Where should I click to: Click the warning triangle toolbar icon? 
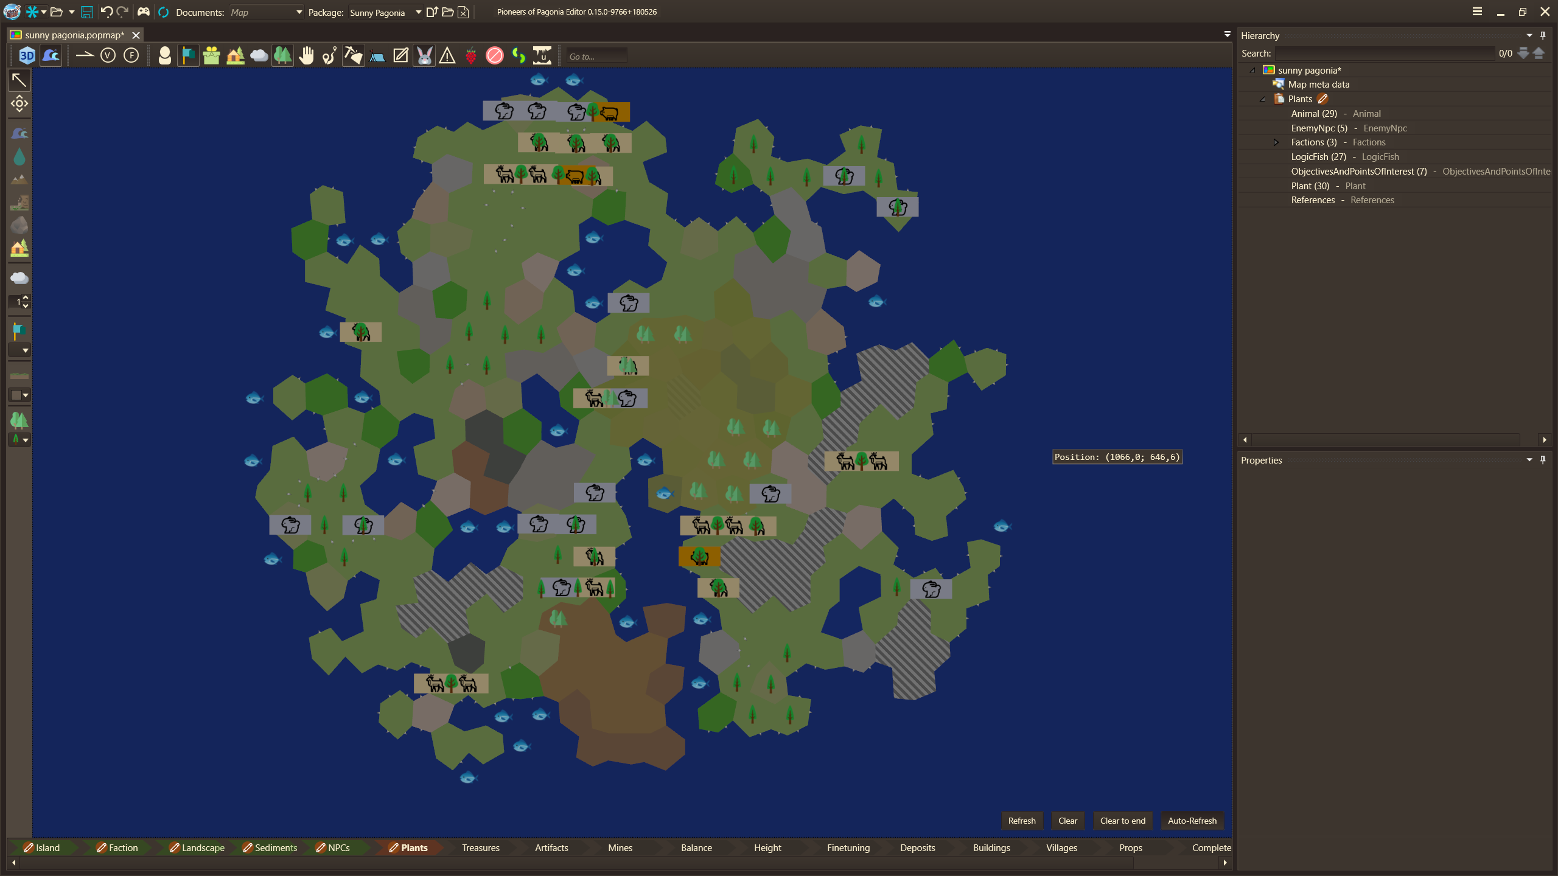(447, 56)
